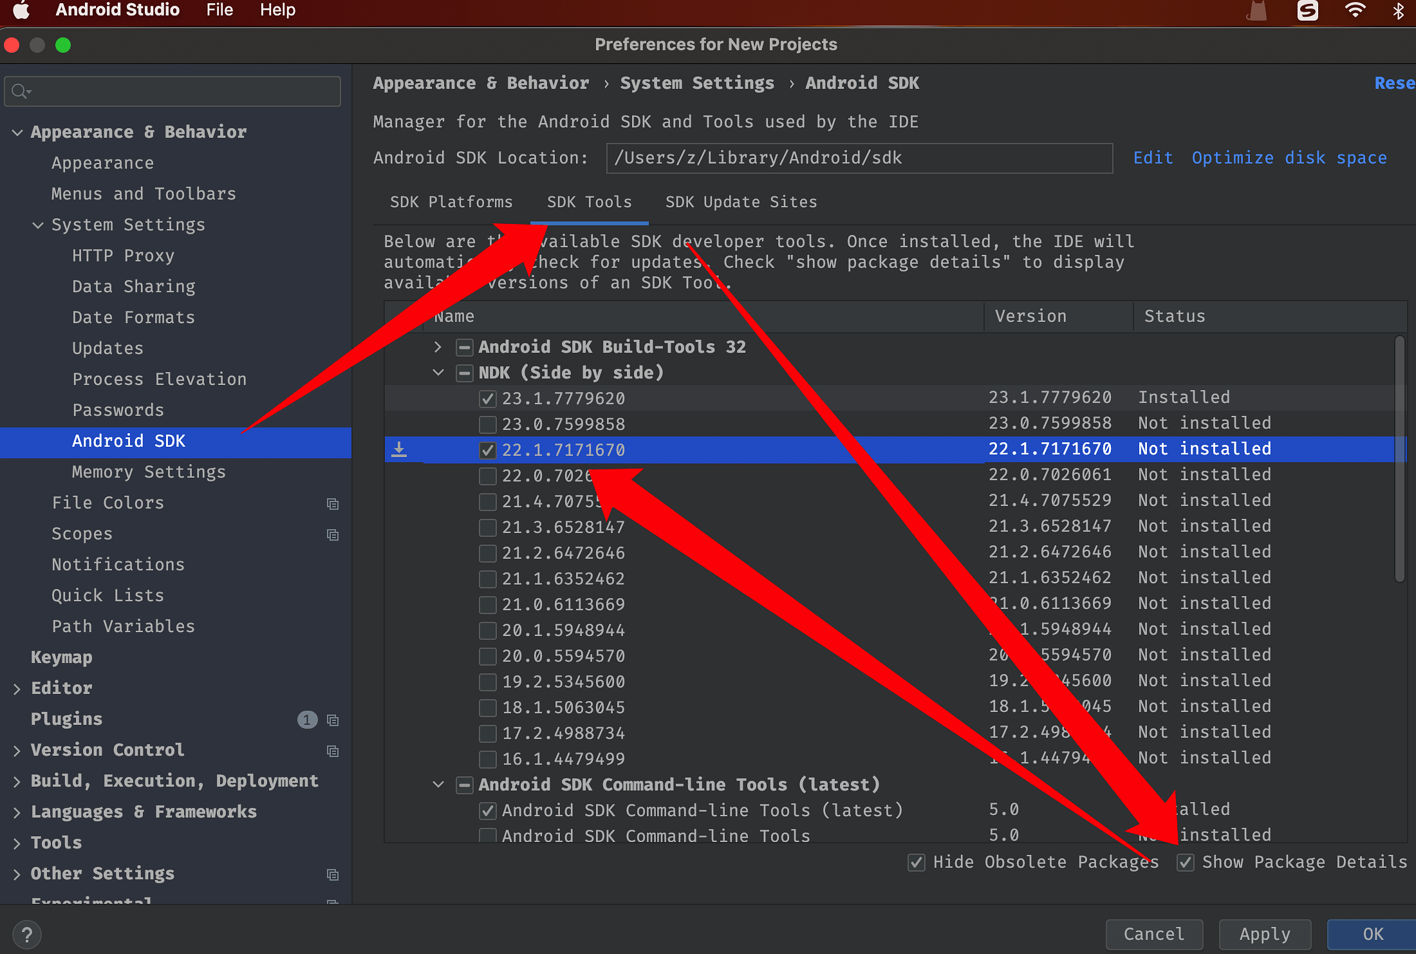This screenshot has width=1416, height=954.
Task: Expand Android SDK Build-Tools 32 group
Action: tap(438, 347)
